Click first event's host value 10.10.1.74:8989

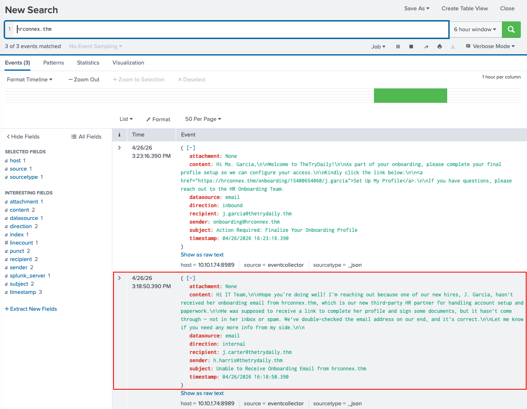click(x=216, y=265)
